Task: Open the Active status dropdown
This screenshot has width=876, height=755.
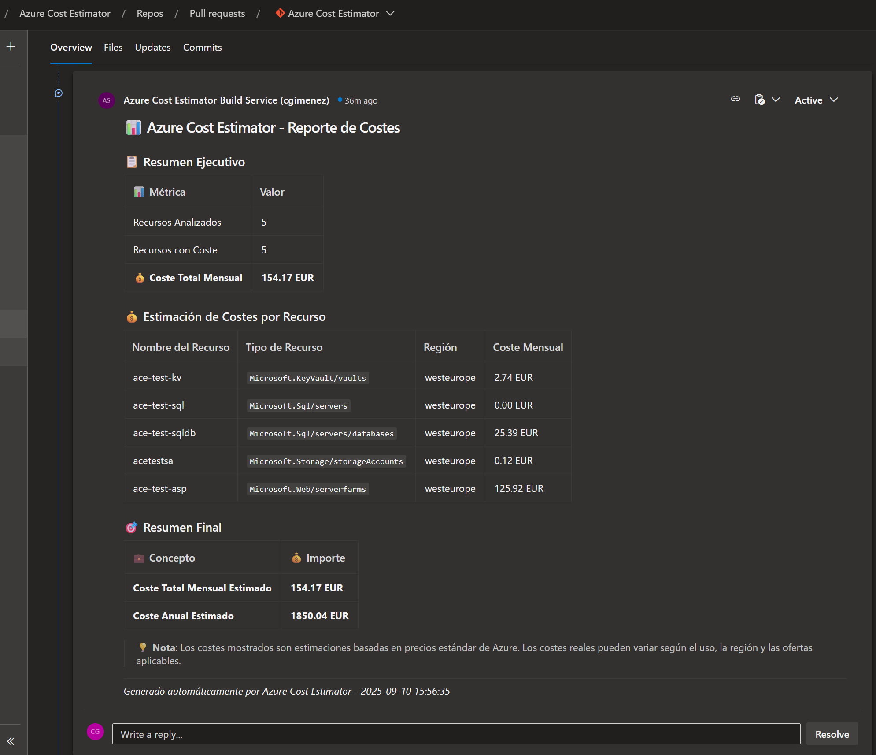Action: (816, 100)
